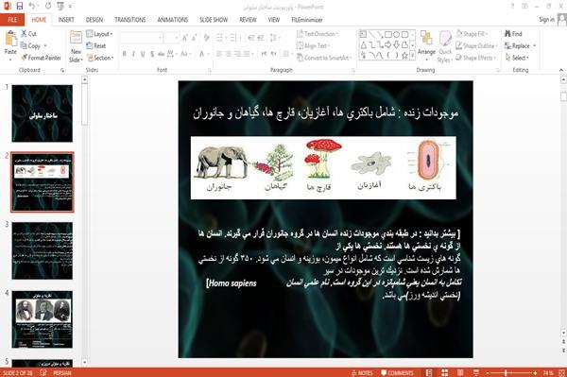Toggle strikethrough formatting
The image size is (567, 377).
tap(162, 54)
